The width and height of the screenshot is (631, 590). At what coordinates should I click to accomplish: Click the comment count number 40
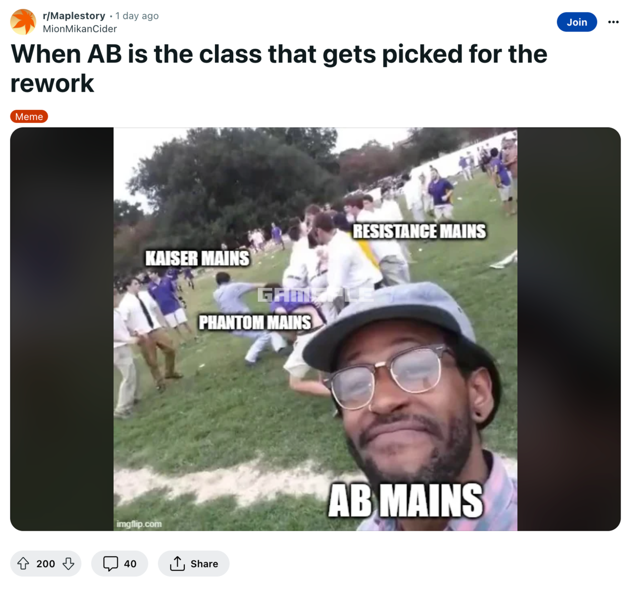tap(130, 563)
